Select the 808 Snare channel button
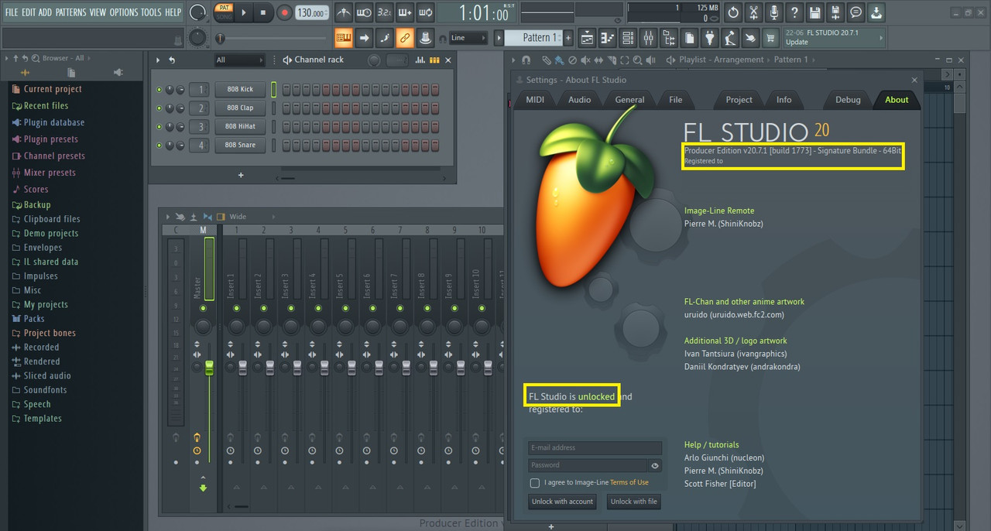The width and height of the screenshot is (991, 531). point(240,146)
